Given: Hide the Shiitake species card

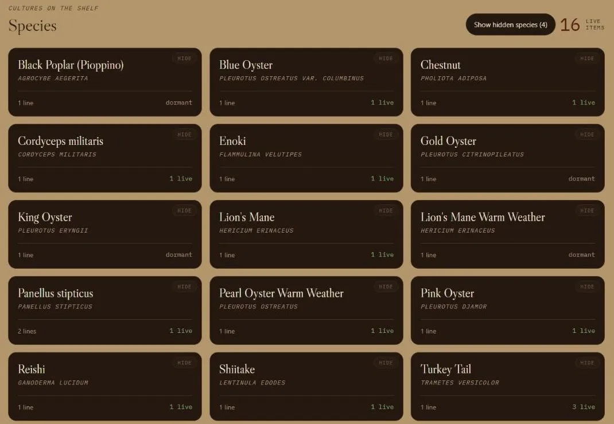Looking at the screenshot, I should pyautogui.click(x=386, y=363).
